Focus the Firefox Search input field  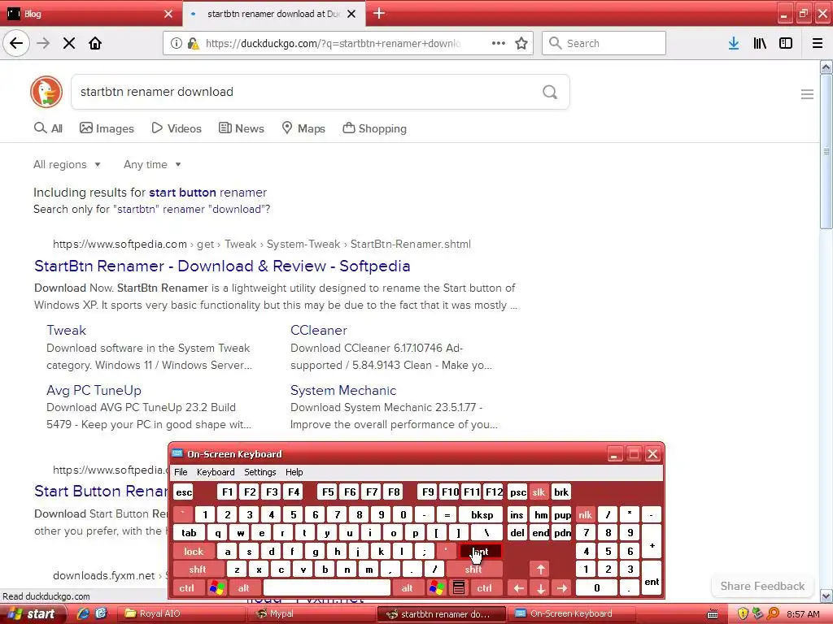pos(604,43)
